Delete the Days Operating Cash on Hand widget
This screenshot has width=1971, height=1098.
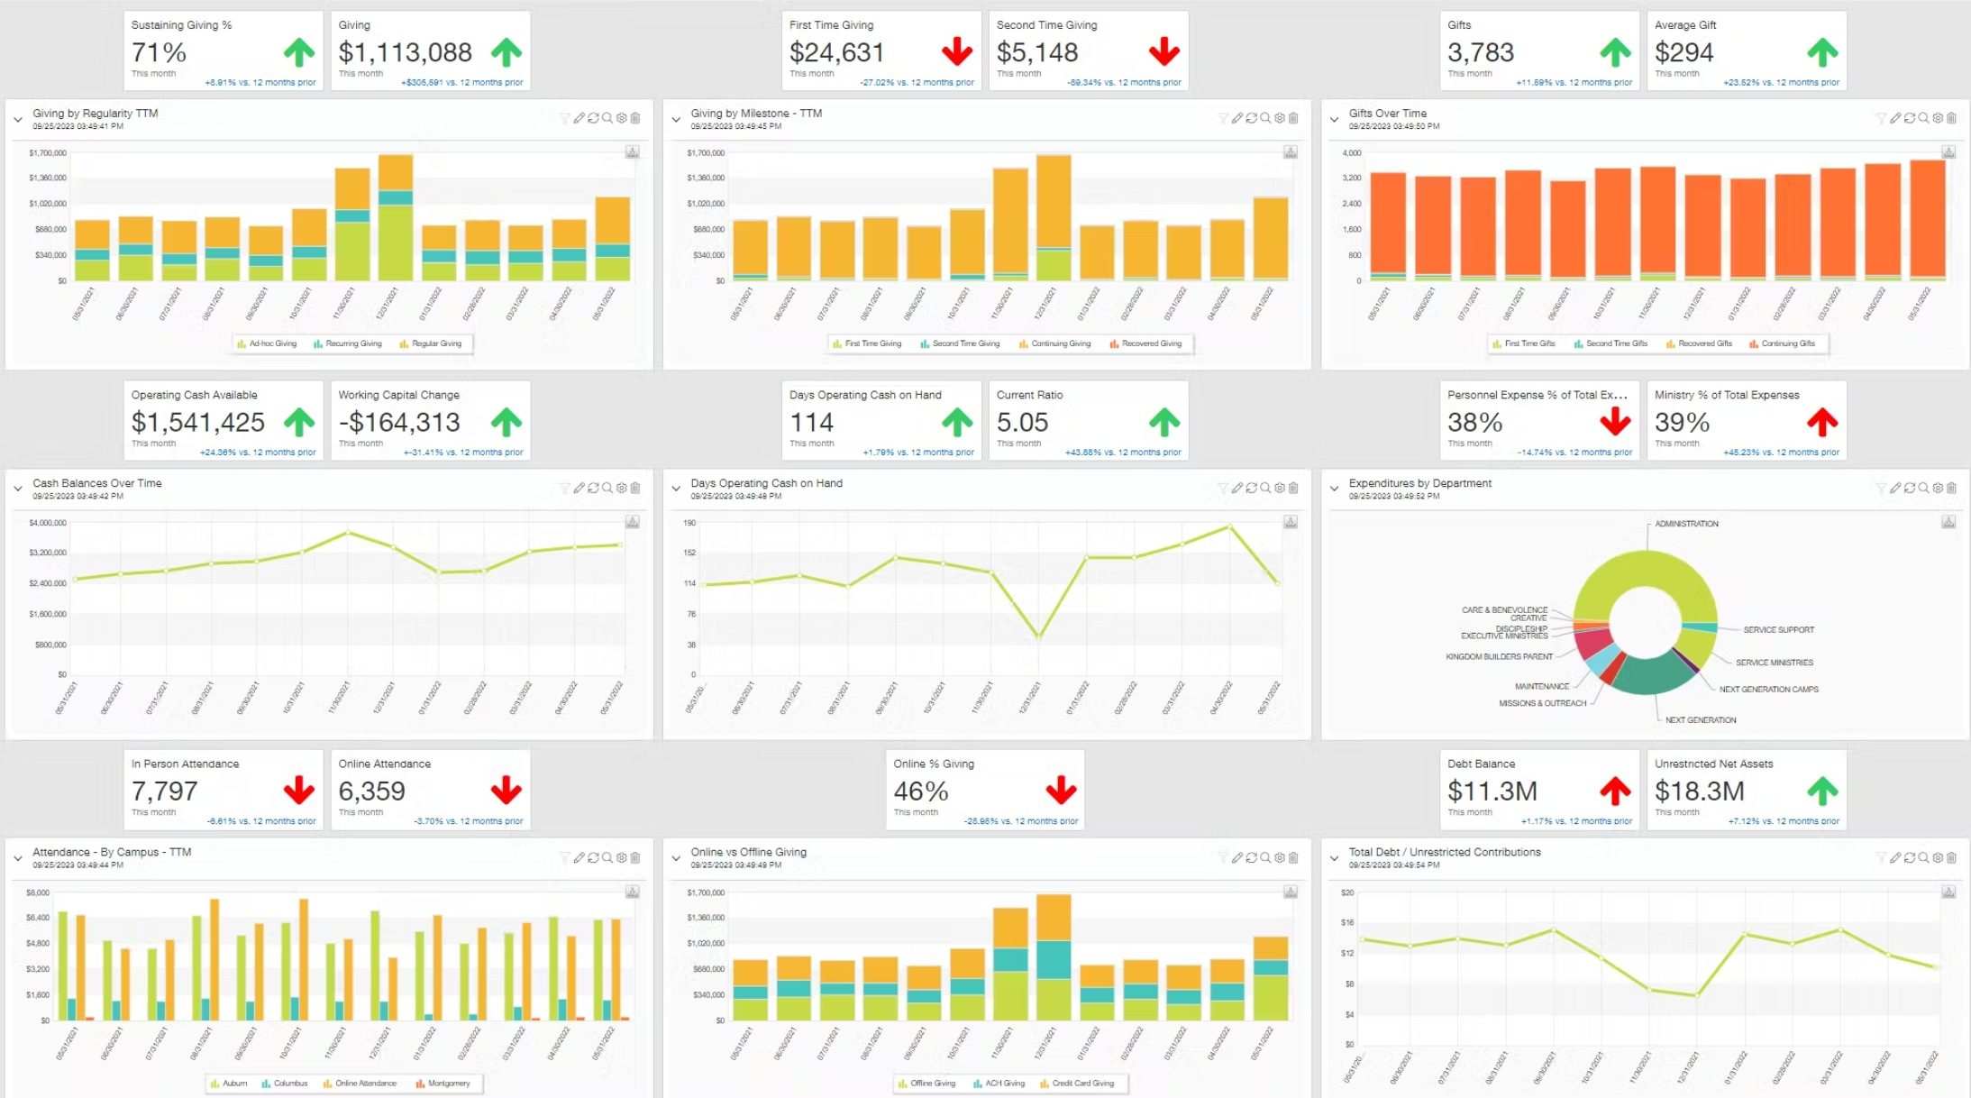1293,488
